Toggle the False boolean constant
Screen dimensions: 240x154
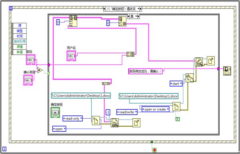coord(178,119)
